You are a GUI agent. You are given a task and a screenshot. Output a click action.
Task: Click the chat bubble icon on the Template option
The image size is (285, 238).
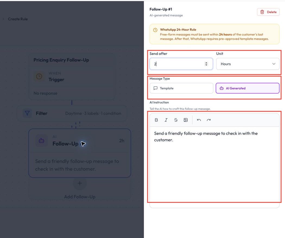(x=156, y=88)
